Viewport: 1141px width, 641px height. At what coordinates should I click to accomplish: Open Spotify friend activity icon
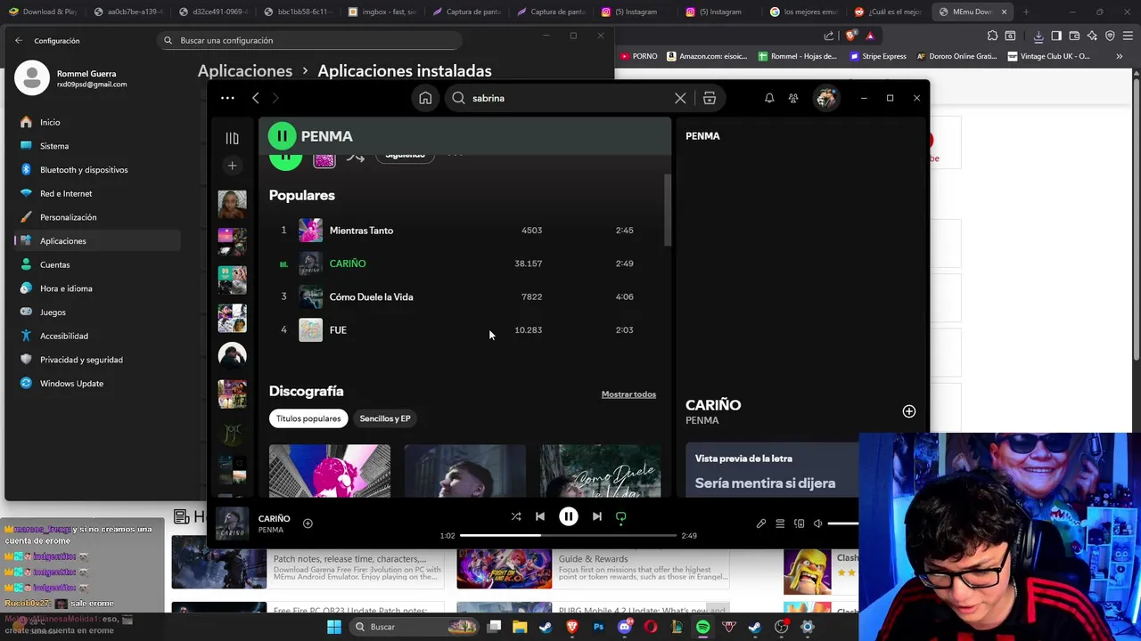point(793,98)
